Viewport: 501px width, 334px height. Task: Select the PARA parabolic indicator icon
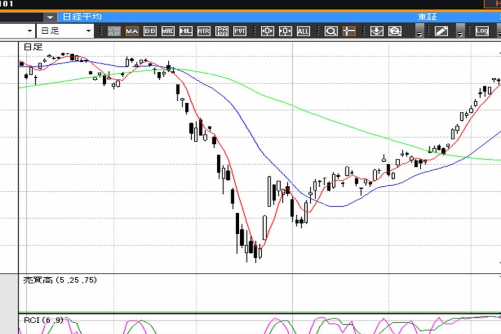click(x=222, y=31)
